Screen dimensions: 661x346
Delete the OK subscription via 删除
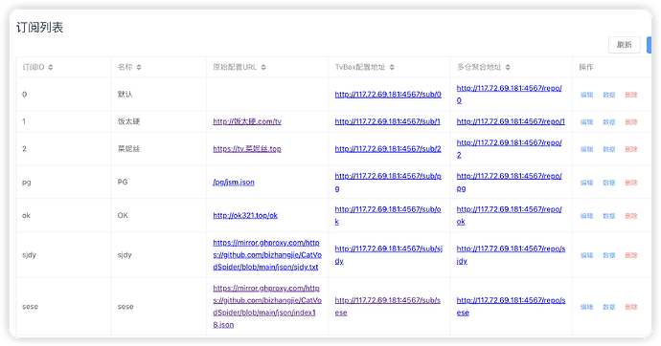pos(631,216)
